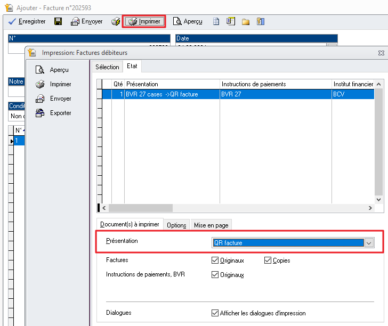Click the down arrow of the vertical scrollbar
Image resolution: width=388 pixels, height=326 pixels.
(378, 199)
